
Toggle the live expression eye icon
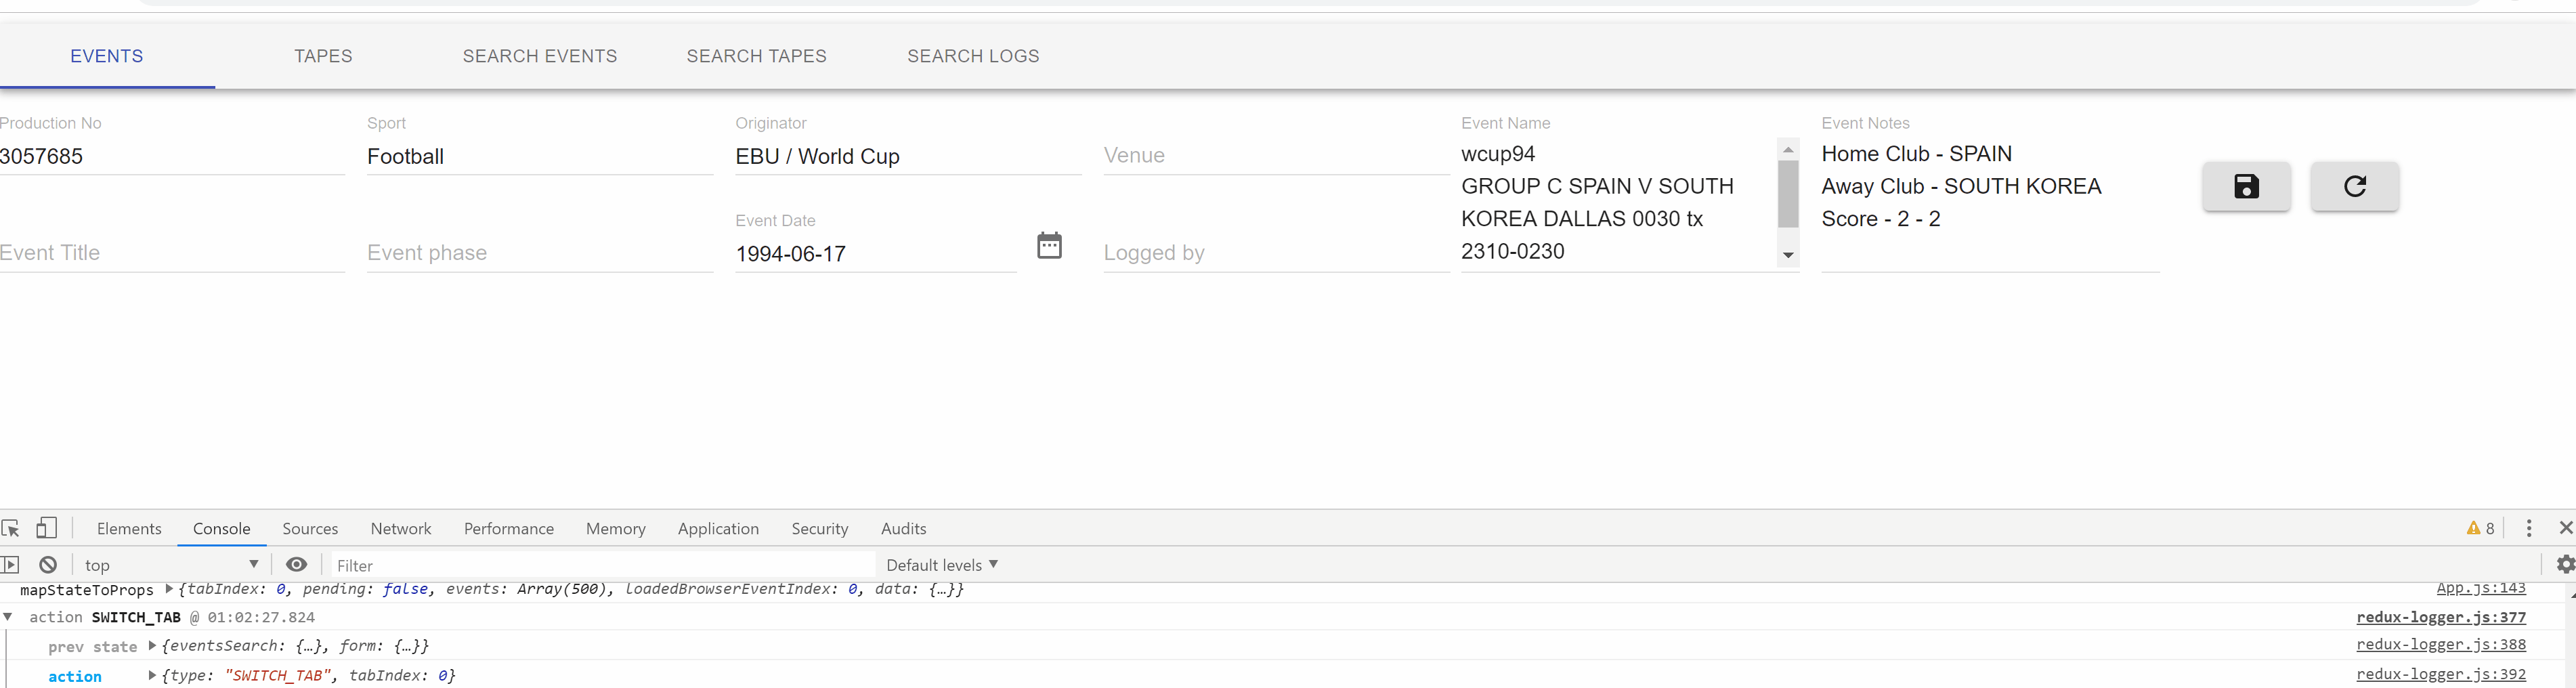pyautogui.click(x=296, y=564)
